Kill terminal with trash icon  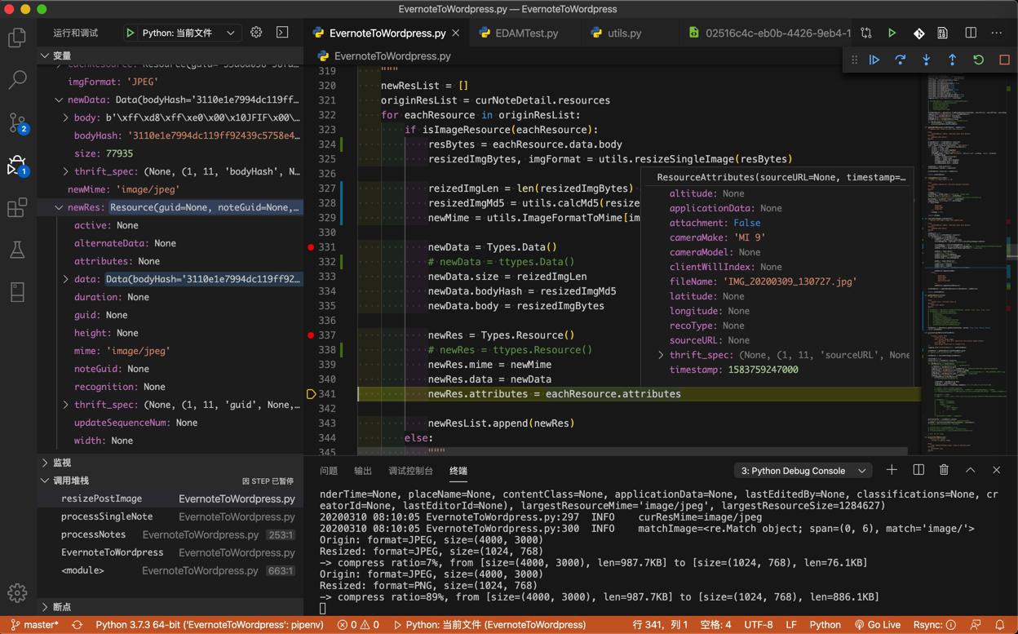[944, 470]
